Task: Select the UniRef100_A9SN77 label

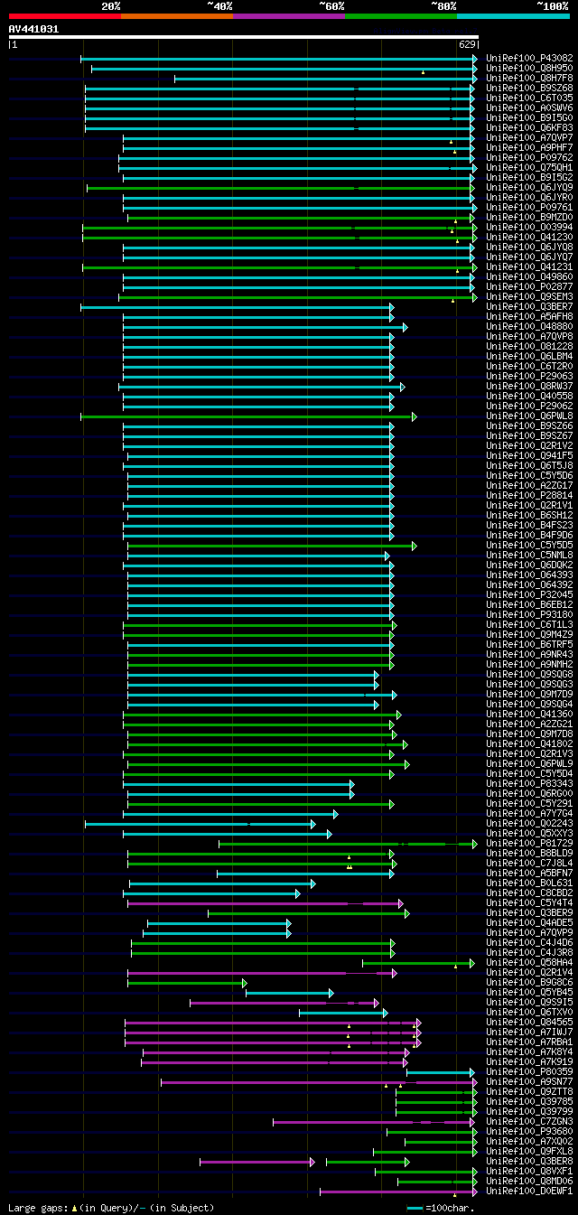Action: (527, 1081)
